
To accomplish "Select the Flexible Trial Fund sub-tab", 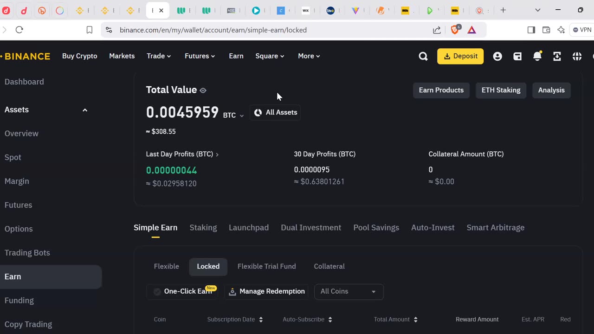I will (x=267, y=266).
